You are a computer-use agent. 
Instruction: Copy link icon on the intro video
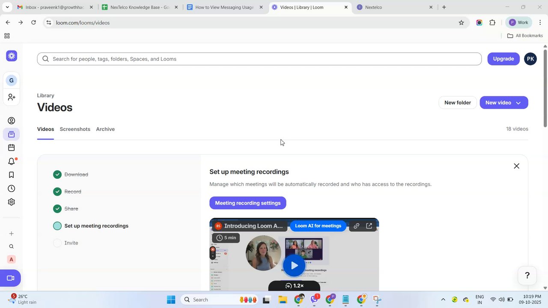click(356, 226)
